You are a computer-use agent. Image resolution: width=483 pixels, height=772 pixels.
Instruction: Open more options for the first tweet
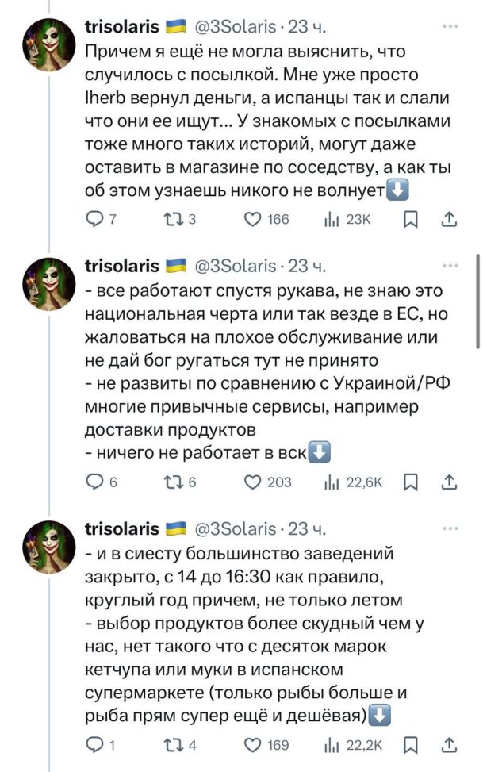(x=450, y=26)
